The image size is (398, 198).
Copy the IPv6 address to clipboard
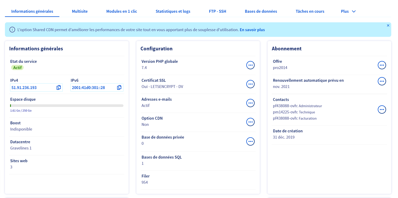[119, 87]
